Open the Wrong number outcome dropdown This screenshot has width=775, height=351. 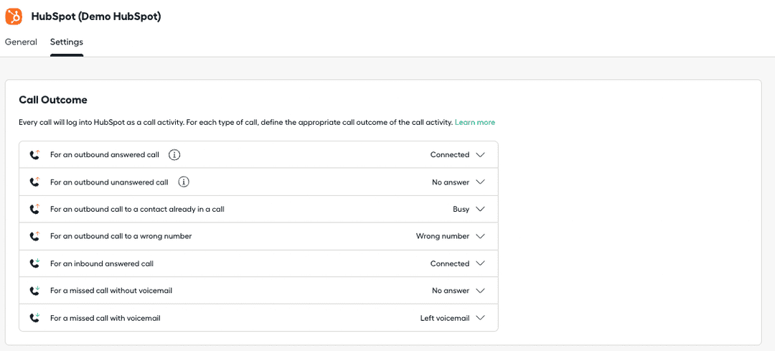point(480,236)
